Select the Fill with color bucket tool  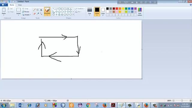tap(38, 10)
